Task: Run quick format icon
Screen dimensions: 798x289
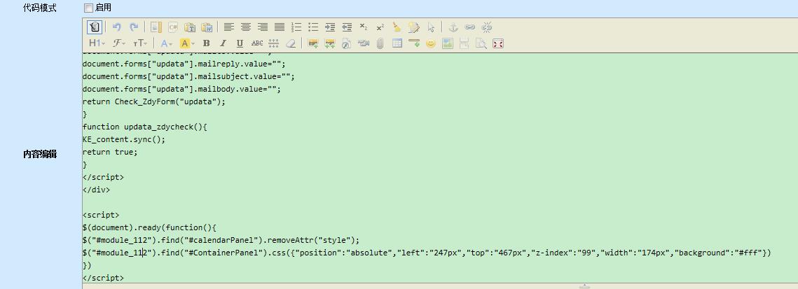Action: 414,27
